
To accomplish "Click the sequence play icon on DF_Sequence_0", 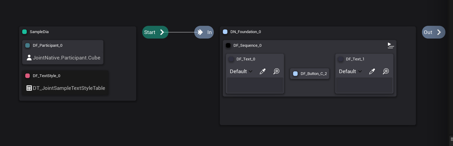I will (391, 46).
